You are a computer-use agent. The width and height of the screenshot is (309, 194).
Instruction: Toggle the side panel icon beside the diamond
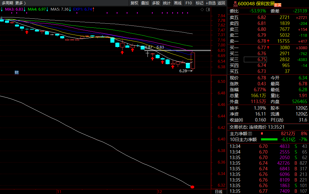pyautogui.click(x=207, y=9)
